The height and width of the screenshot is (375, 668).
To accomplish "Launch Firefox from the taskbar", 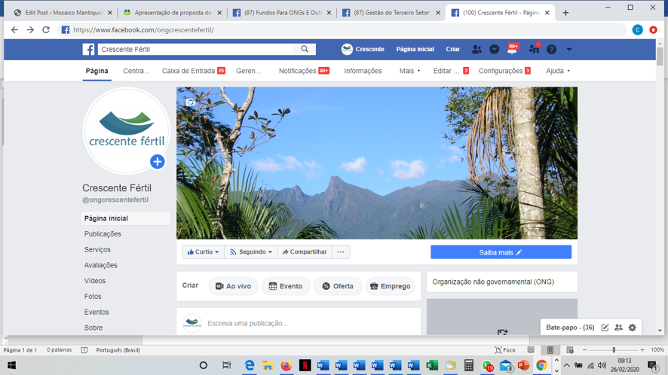I will tap(287, 365).
